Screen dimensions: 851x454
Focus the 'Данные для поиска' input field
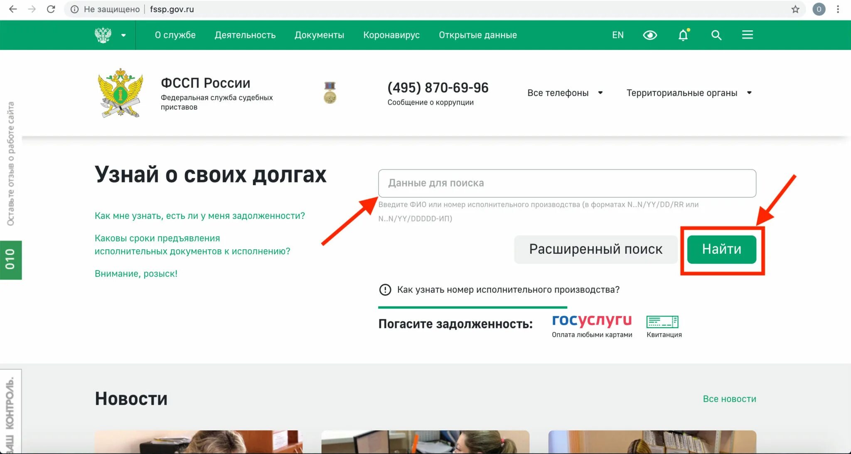(567, 183)
